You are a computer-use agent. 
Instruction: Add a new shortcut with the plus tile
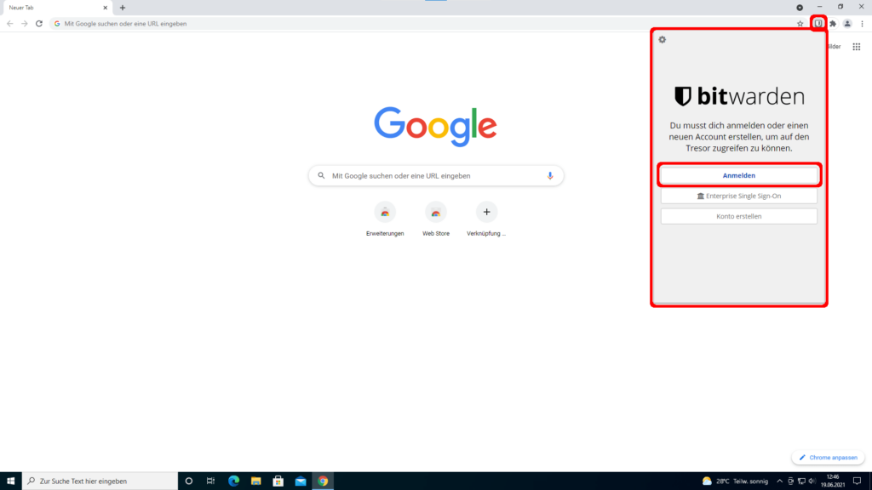[486, 219]
